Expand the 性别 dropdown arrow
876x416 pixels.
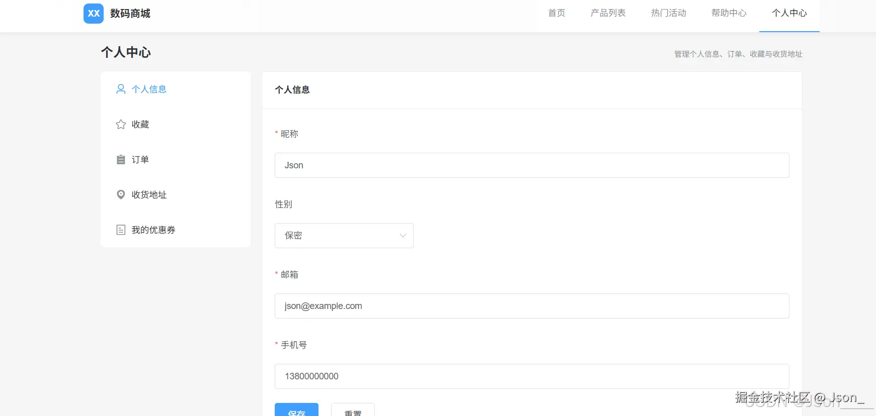tap(403, 236)
